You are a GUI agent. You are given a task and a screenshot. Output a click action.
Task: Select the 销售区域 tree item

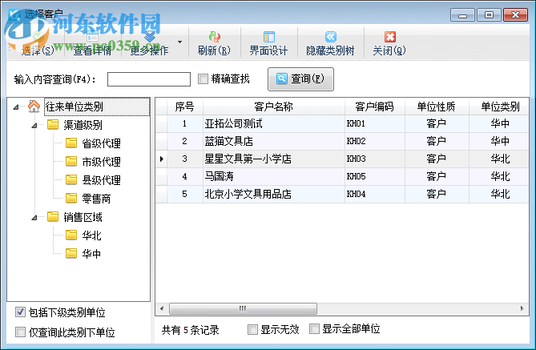[x=83, y=217]
